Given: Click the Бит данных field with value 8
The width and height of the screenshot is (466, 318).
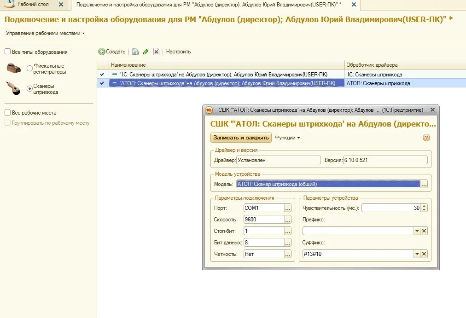Looking at the screenshot, I should coord(264,242).
